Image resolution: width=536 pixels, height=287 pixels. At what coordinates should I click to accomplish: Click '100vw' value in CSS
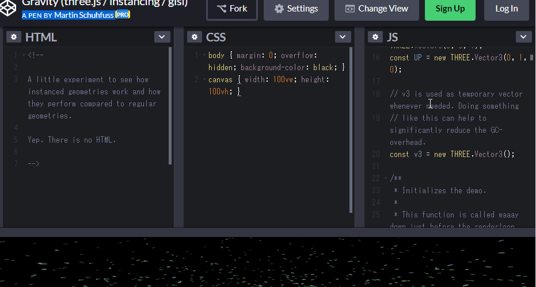click(283, 79)
